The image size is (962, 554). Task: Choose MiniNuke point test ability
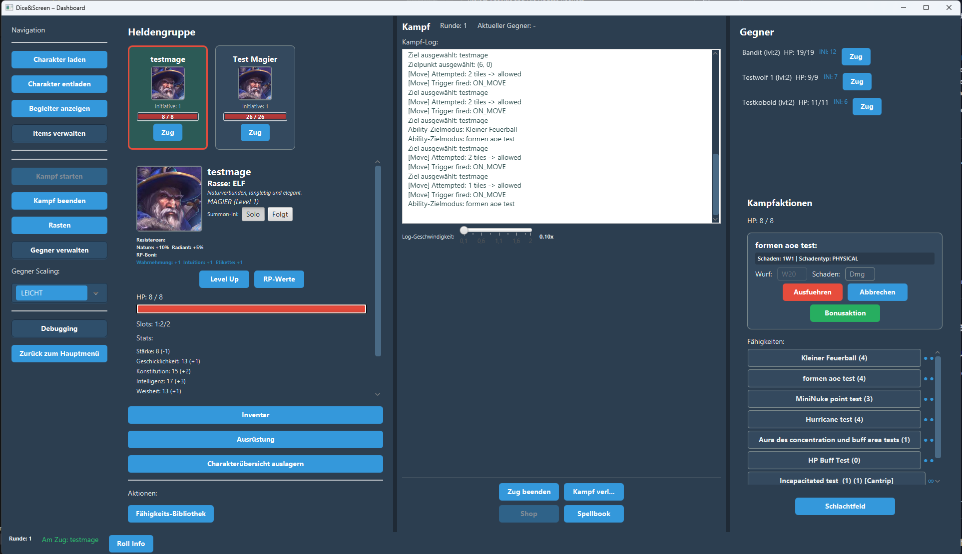pyautogui.click(x=834, y=399)
